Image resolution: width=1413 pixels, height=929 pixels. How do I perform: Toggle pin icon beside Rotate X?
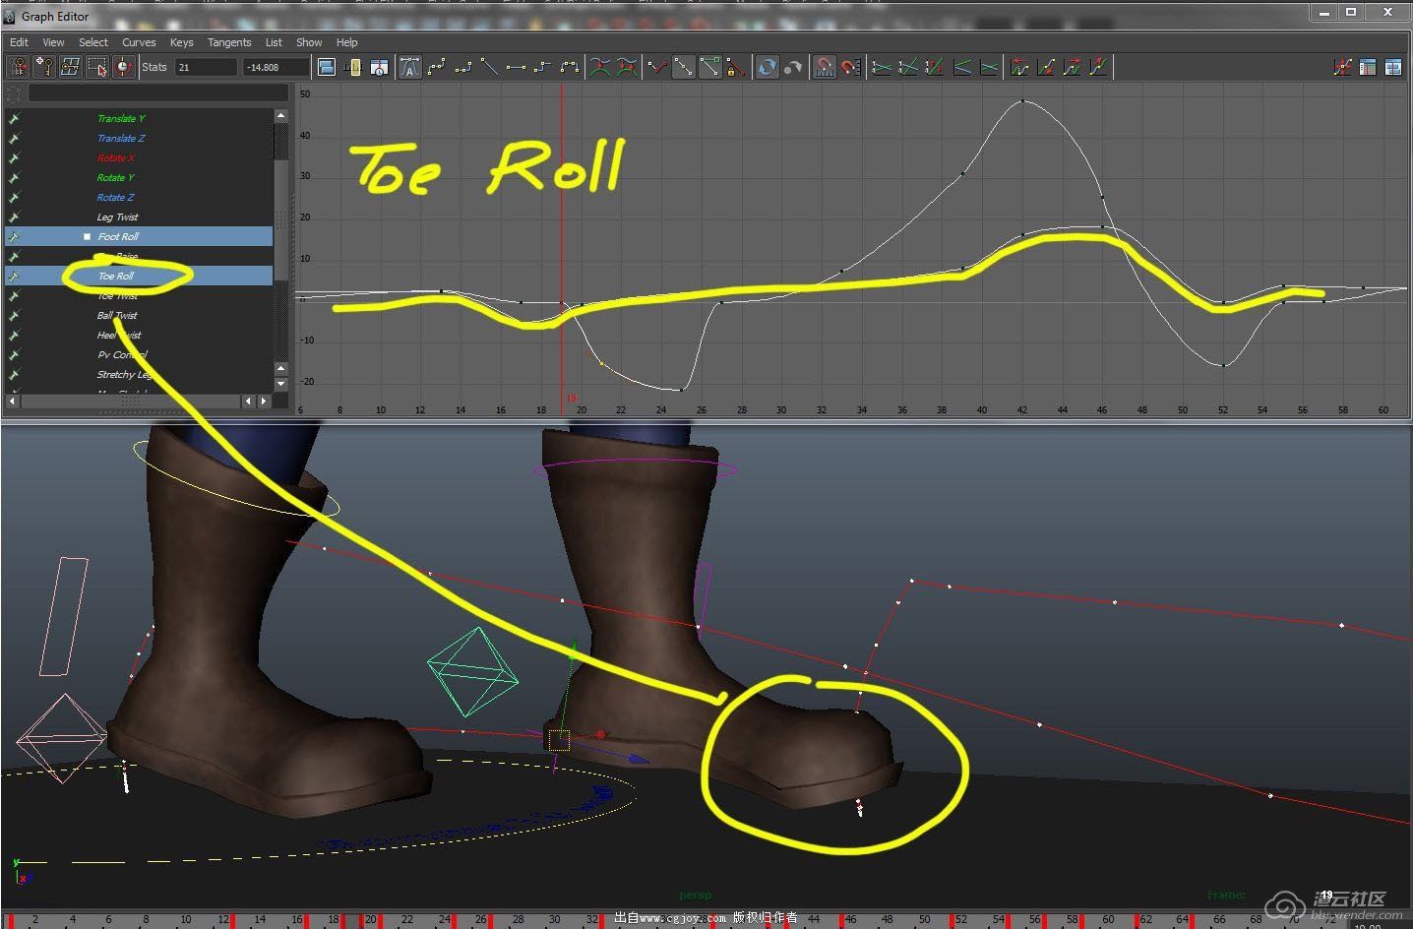[x=14, y=157]
